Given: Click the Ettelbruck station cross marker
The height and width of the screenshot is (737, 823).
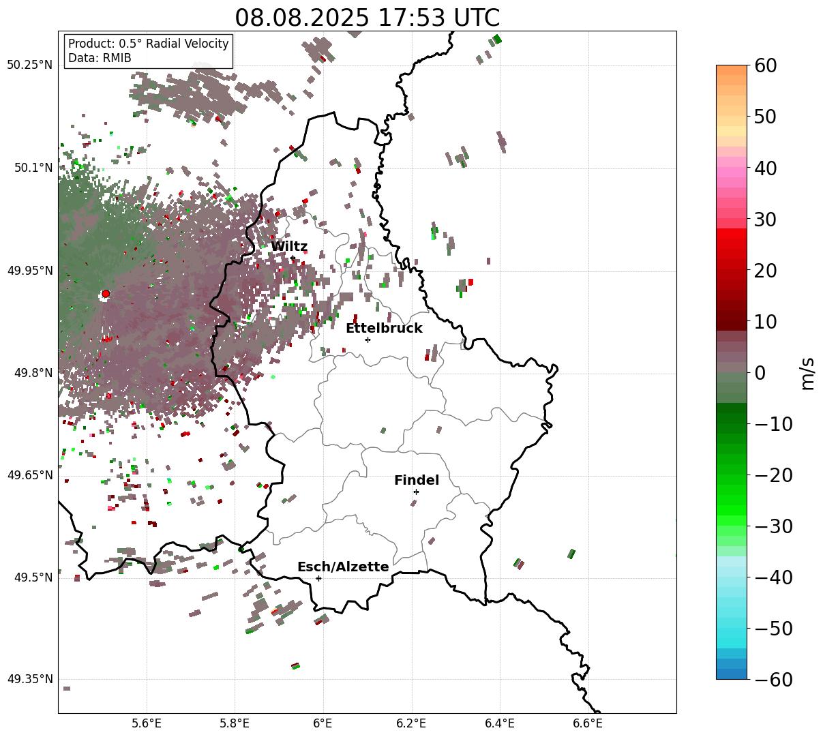Looking at the screenshot, I should pyautogui.click(x=368, y=340).
